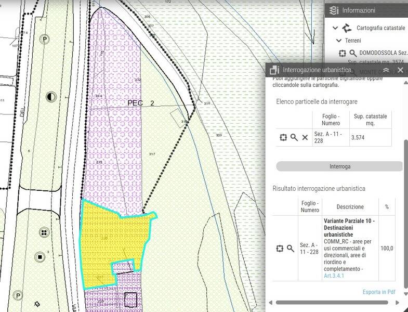
Task: Click the select-on-map icon in the parcel list row
Action: pos(283,137)
